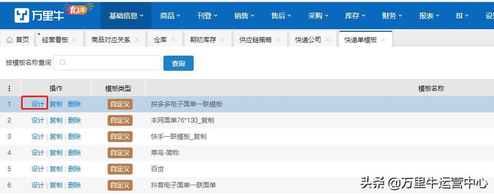This screenshot has width=494, height=195.
Task: Click 设计 for 抖音电子面单一联面单
Action: pyautogui.click(x=37, y=185)
